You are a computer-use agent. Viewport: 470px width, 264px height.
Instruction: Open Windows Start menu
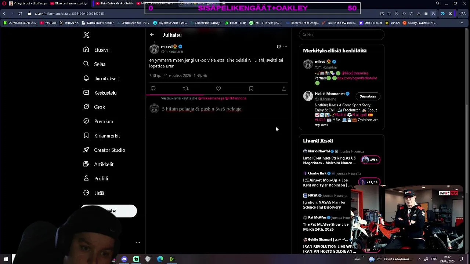coord(6,259)
